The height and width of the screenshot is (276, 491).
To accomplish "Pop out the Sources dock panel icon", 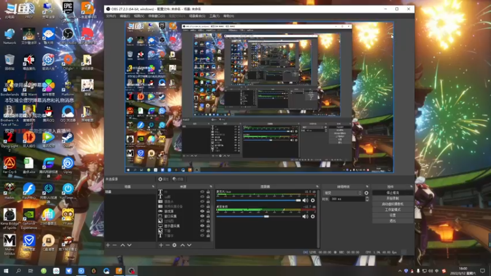I will click(x=211, y=186).
